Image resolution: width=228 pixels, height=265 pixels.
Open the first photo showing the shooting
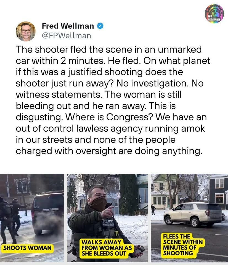[x=32, y=218]
